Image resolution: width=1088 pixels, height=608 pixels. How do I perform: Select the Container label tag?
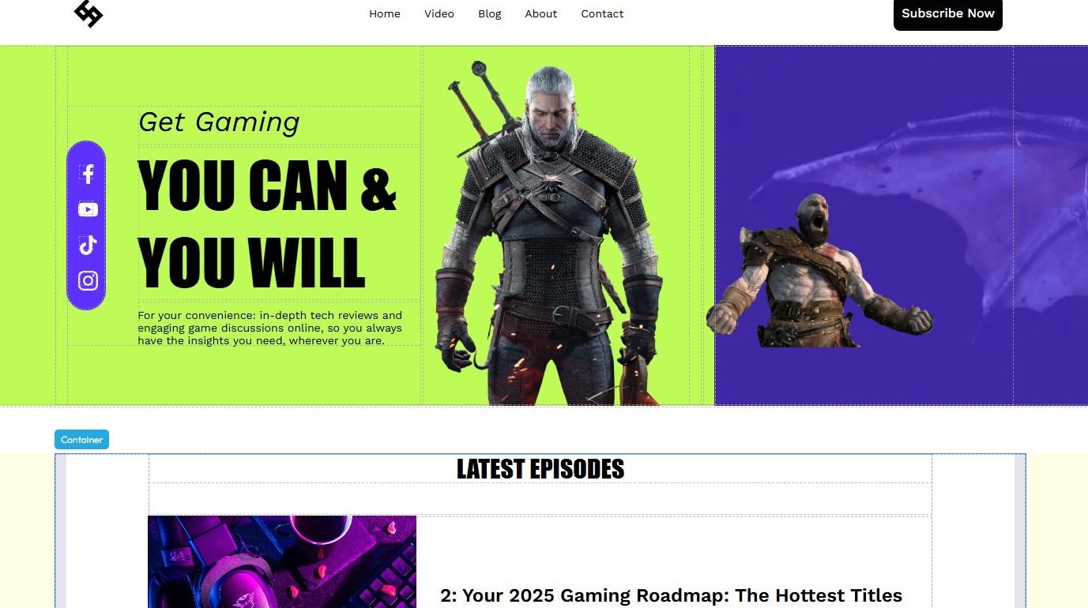(x=81, y=440)
